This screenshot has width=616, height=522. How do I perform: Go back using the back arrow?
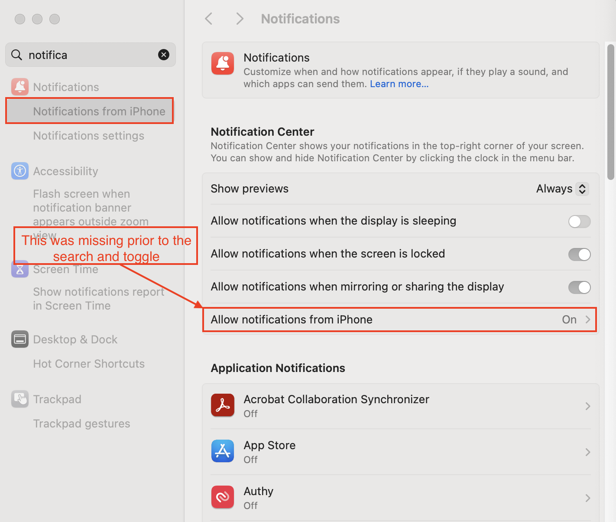[209, 19]
